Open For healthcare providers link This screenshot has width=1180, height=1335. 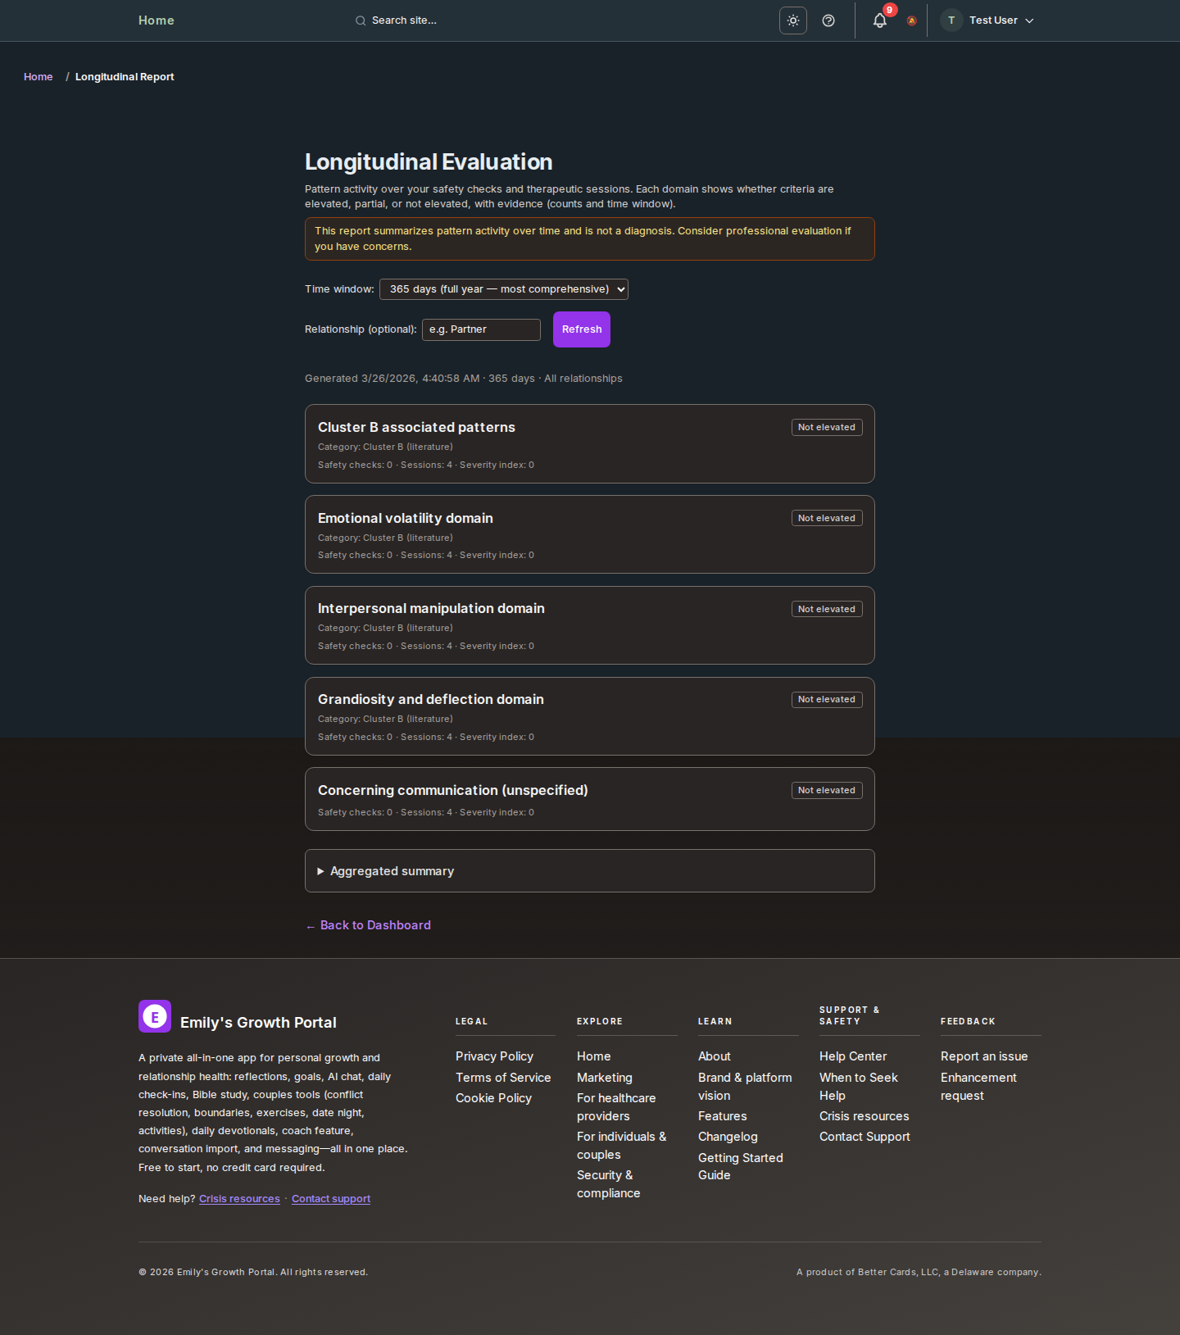click(x=616, y=1107)
